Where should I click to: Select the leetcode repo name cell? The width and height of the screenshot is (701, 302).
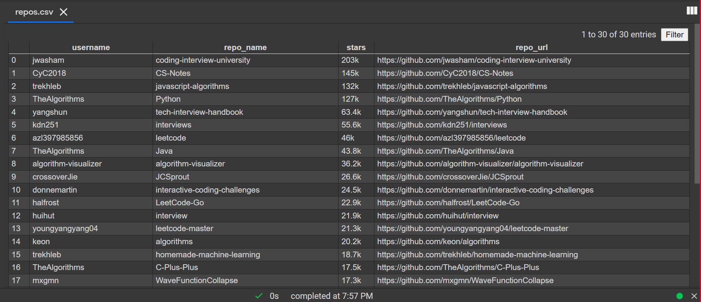[x=245, y=138]
